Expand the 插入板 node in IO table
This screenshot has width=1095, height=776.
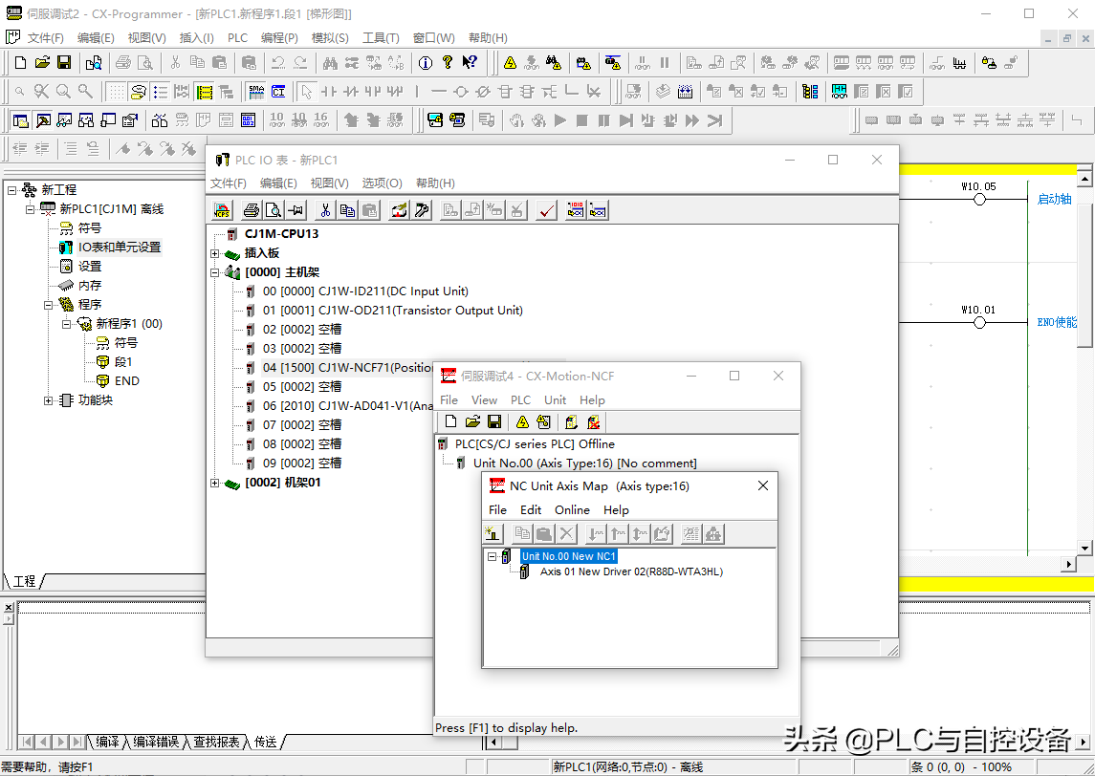click(x=215, y=253)
